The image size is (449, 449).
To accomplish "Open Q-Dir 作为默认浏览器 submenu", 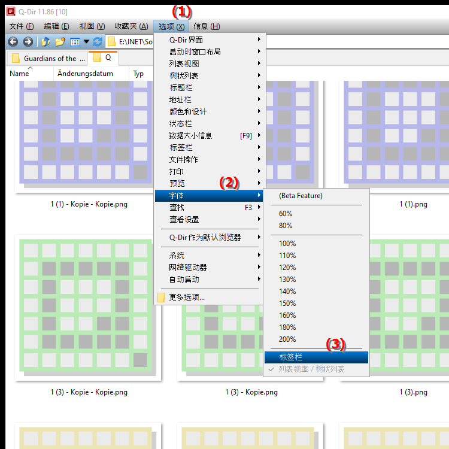I will point(209,238).
